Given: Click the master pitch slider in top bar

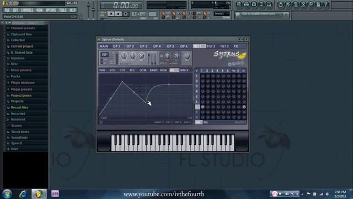Looking at the screenshot, I should (93, 9).
